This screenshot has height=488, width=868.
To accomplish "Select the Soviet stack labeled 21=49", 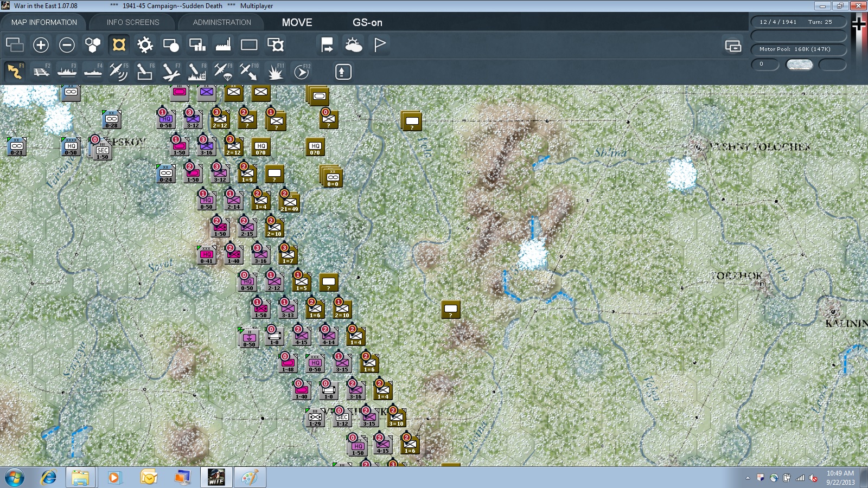I will [289, 202].
